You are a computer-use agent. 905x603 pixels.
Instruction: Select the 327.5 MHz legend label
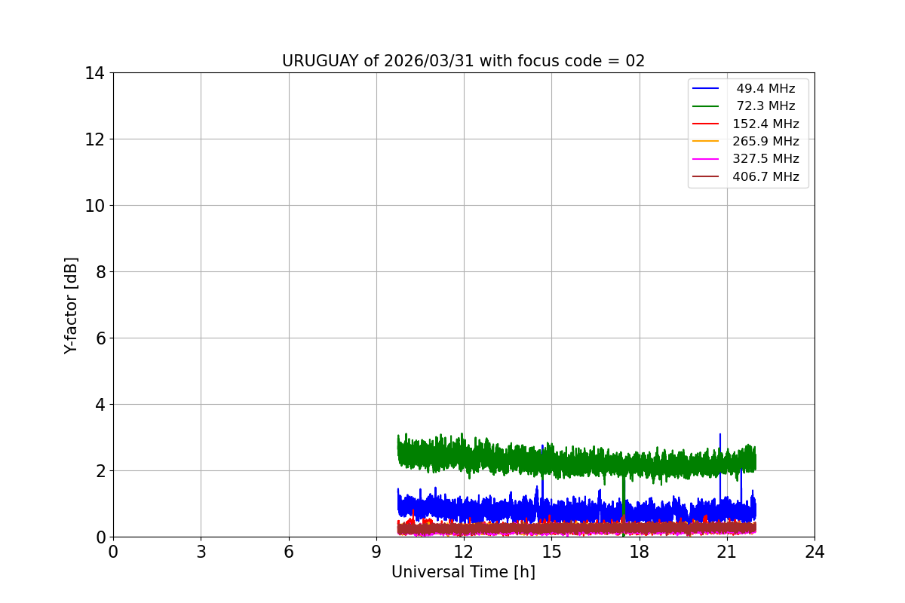[765, 159]
